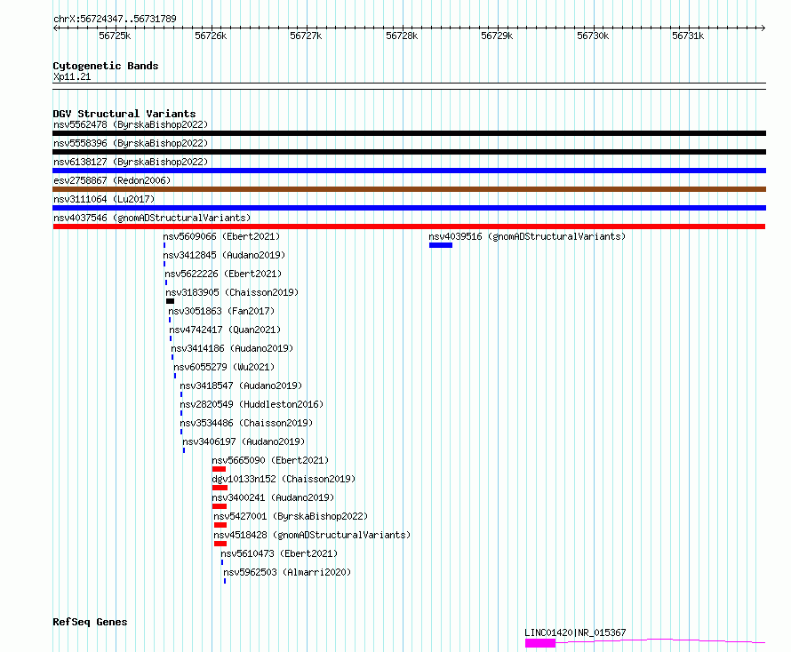Open nsv6055279 (Wu2021) variant
The image size is (791, 652).
[224, 367]
